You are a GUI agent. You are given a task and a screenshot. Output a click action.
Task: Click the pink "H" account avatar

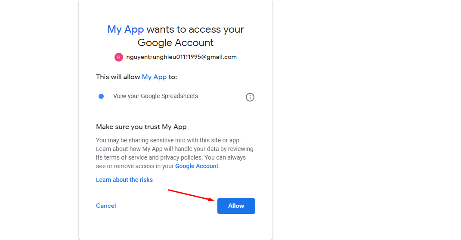119,57
